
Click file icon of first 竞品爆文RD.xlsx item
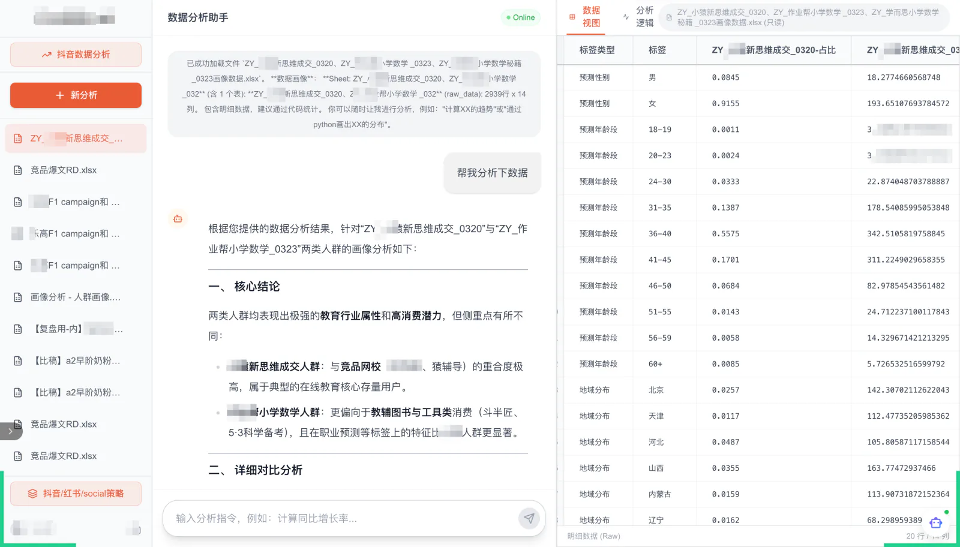18,170
